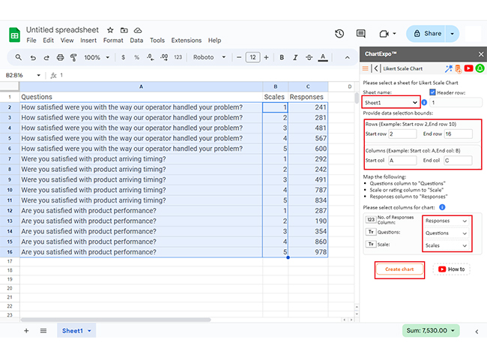The image size is (487, 355).
Task: Increase font size plus button
Action: coord(266,58)
